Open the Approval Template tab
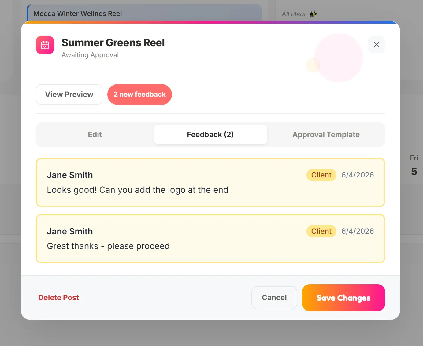The height and width of the screenshot is (346, 423). click(x=326, y=135)
